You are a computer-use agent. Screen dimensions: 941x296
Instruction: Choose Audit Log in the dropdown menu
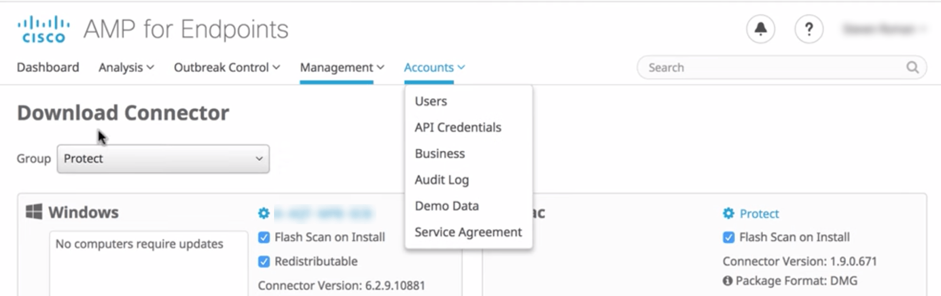click(441, 180)
